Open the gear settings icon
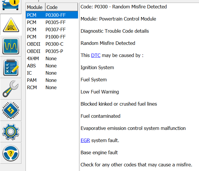Image resolution: width=199 pixels, height=171 pixels. (11, 132)
